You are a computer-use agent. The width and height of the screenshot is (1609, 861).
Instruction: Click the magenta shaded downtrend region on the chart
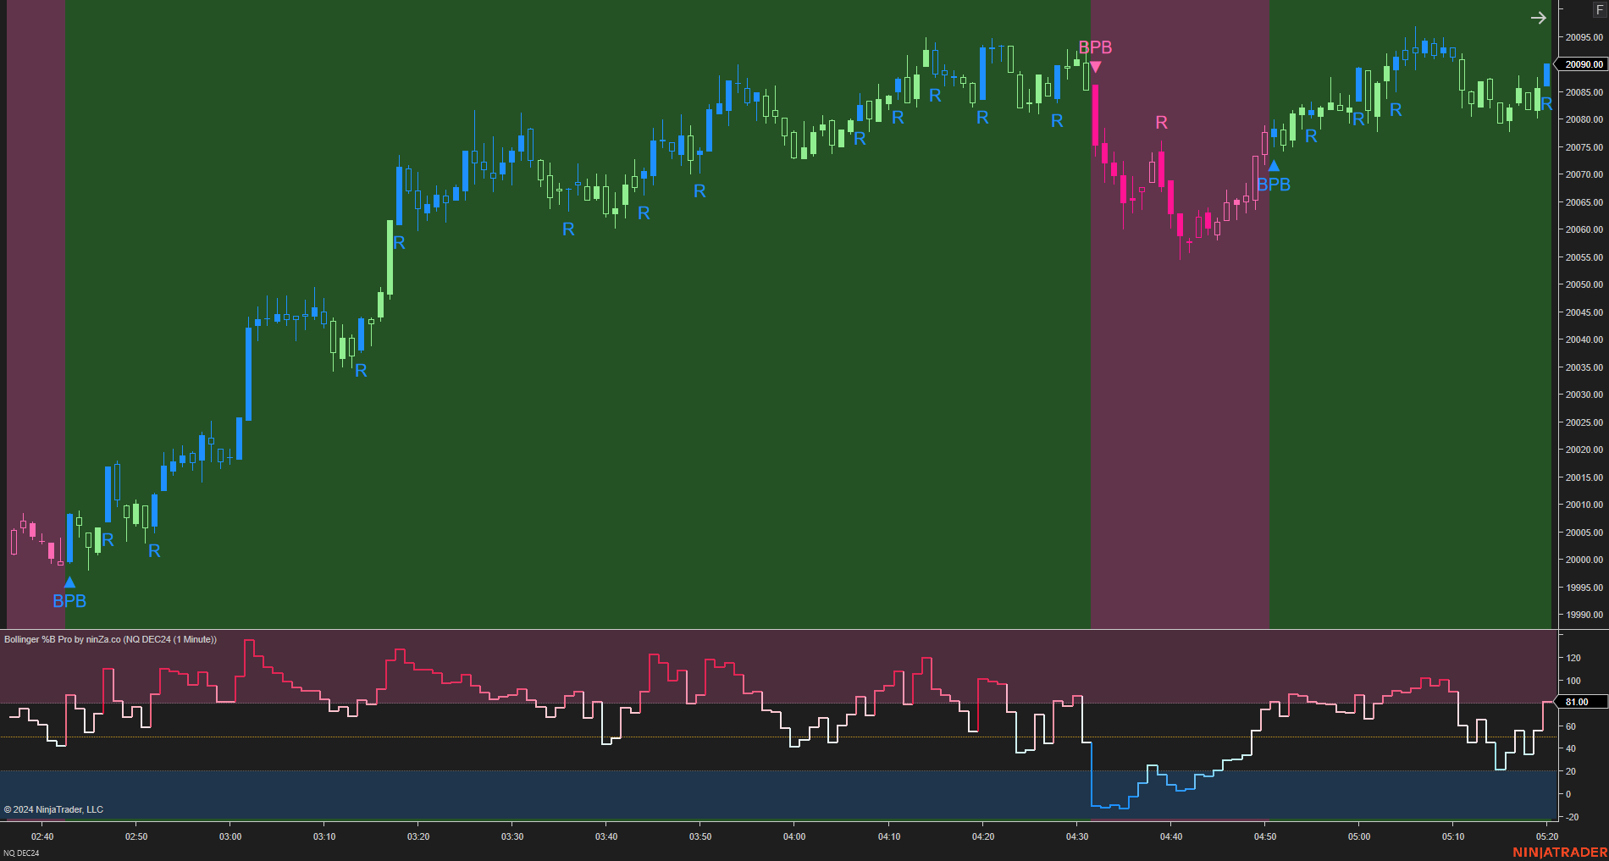click(1177, 423)
